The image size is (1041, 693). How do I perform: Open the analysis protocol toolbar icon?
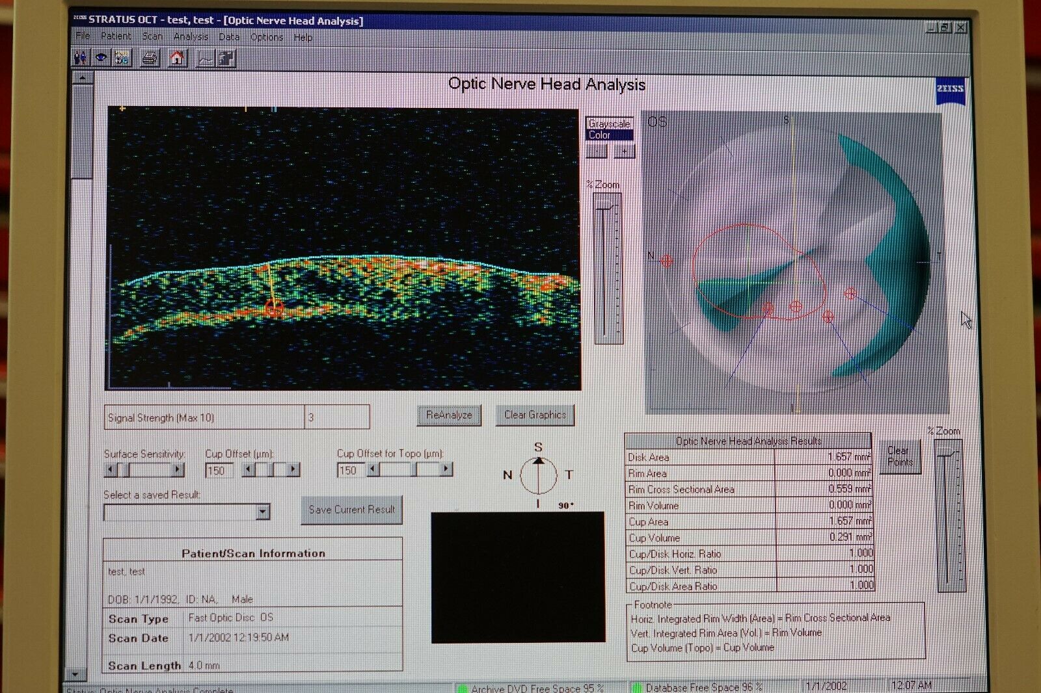pyautogui.click(x=122, y=58)
